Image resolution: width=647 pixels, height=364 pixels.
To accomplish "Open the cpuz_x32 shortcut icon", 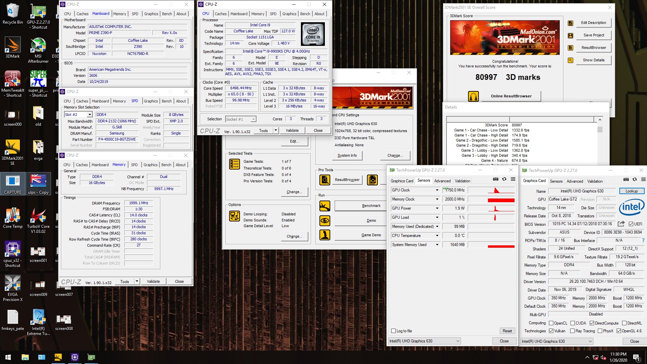I will 12,254.
